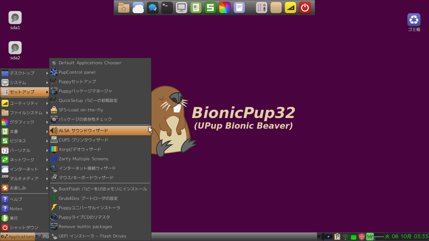Click the red shield firewall tray icon

(362, 237)
